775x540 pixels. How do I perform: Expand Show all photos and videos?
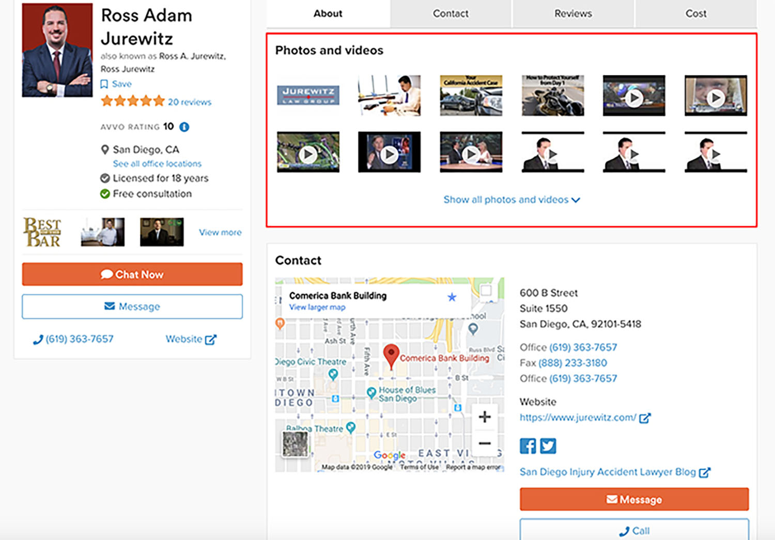click(511, 200)
